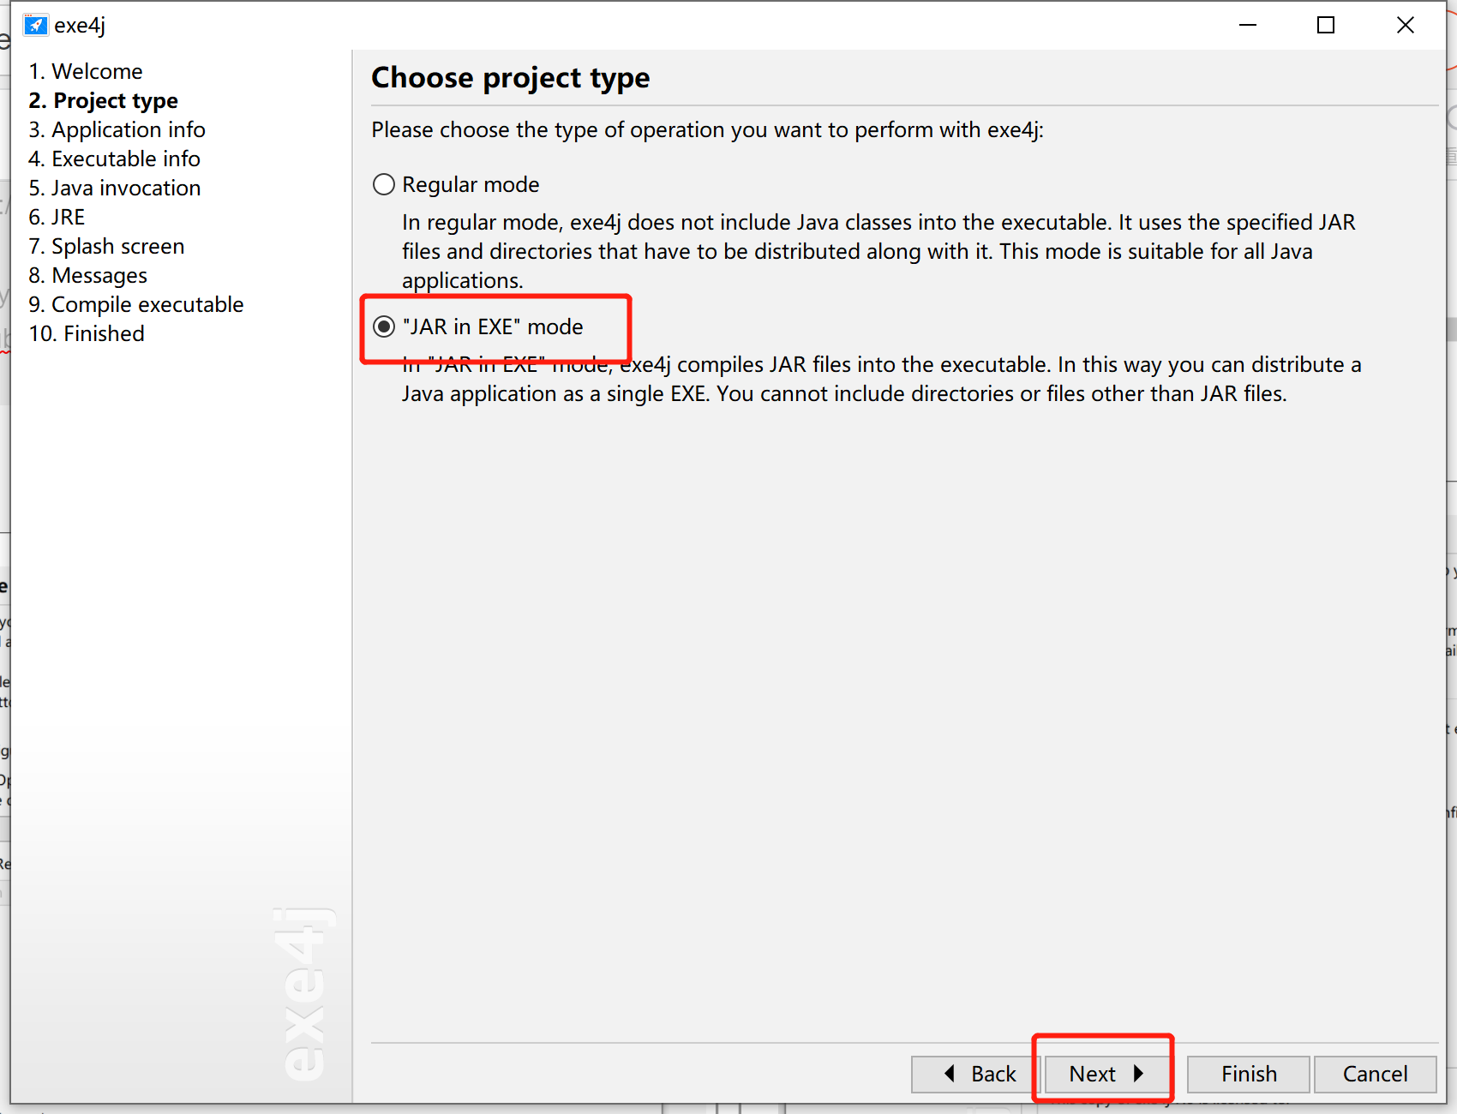Jump to step 8. Messages
The width and height of the screenshot is (1457, 1114).
coord(87,275)
